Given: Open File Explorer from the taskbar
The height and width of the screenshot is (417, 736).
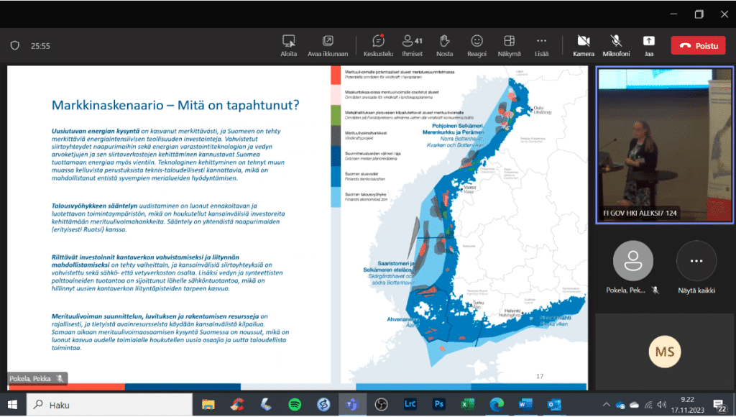Looking at the screenshot, I should tap(208, 405).
